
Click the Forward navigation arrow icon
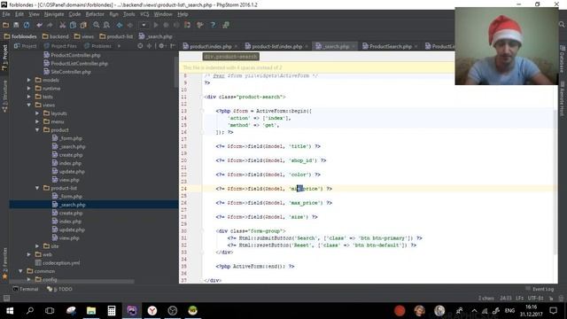pos(130,25)
